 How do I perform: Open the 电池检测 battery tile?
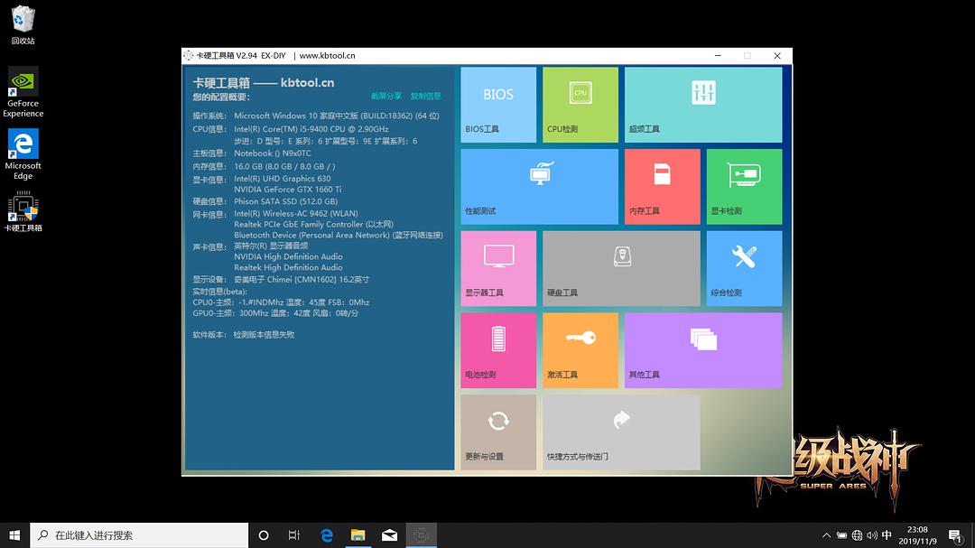[498, 350]
